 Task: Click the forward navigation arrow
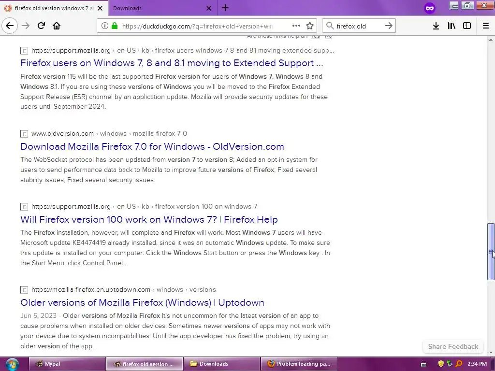[x=26, y=26]
